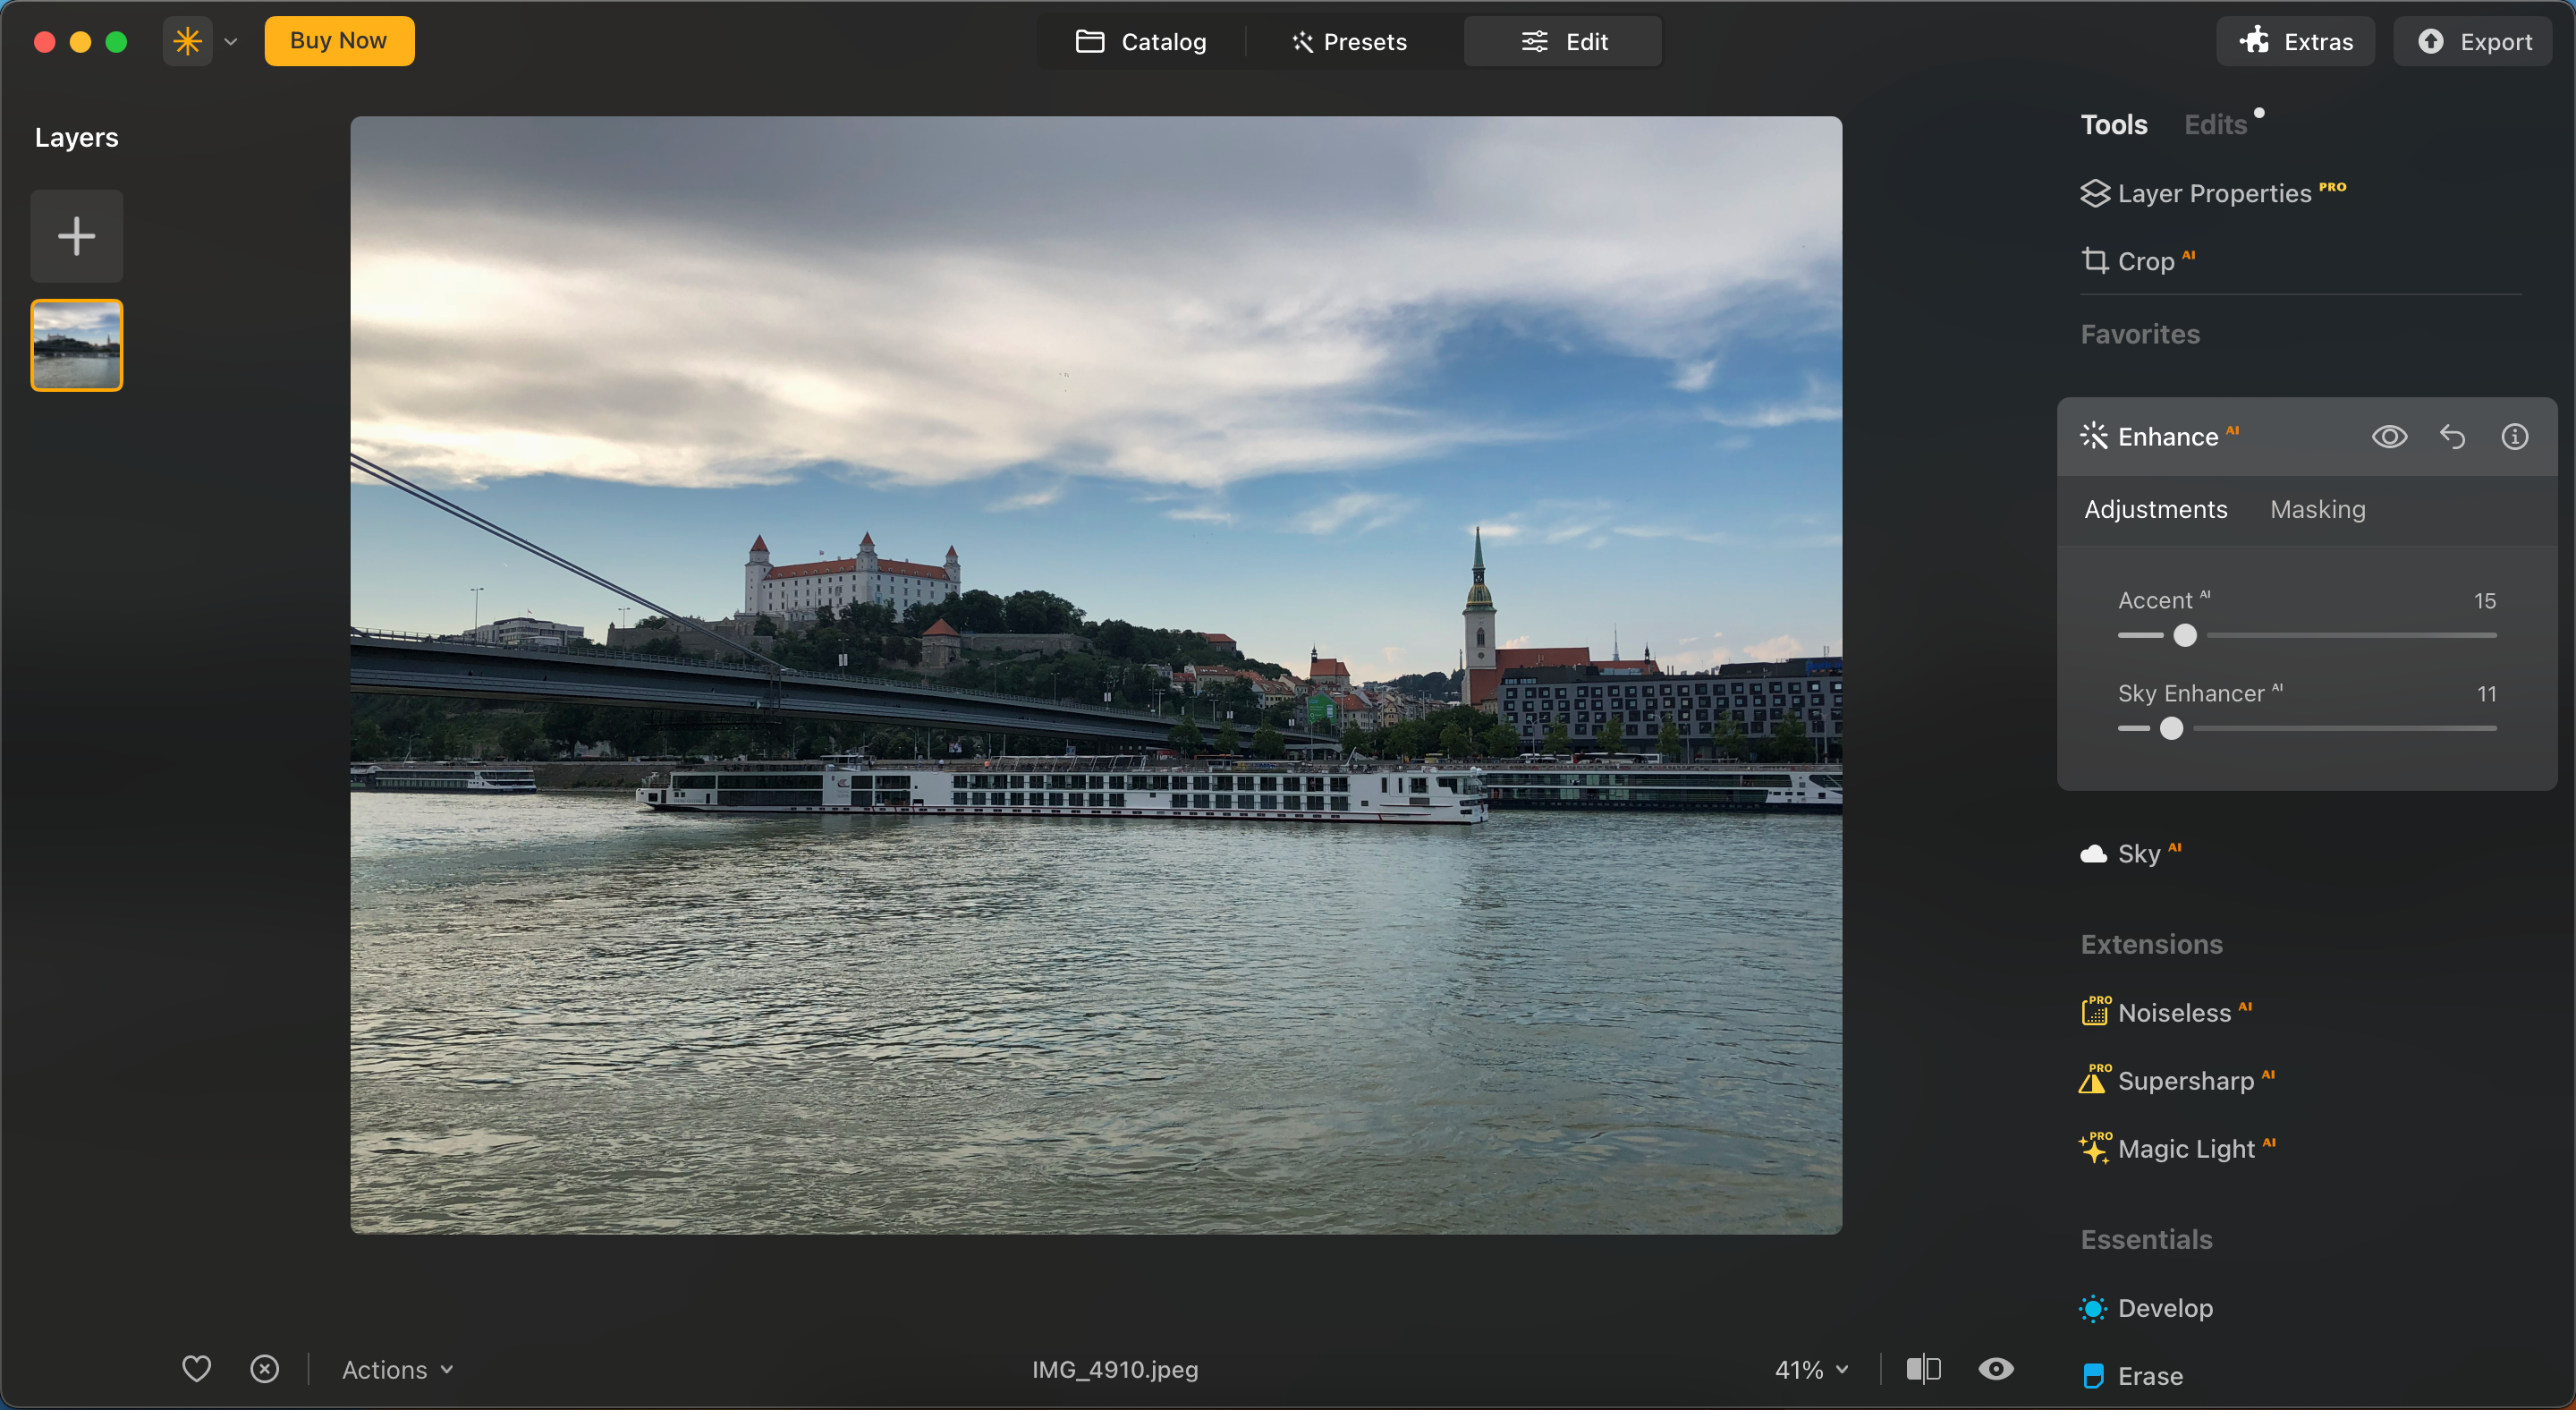Add a new layer with the plus button
The height and width of the screenshot is (1410, 2576).
(76, 235)
